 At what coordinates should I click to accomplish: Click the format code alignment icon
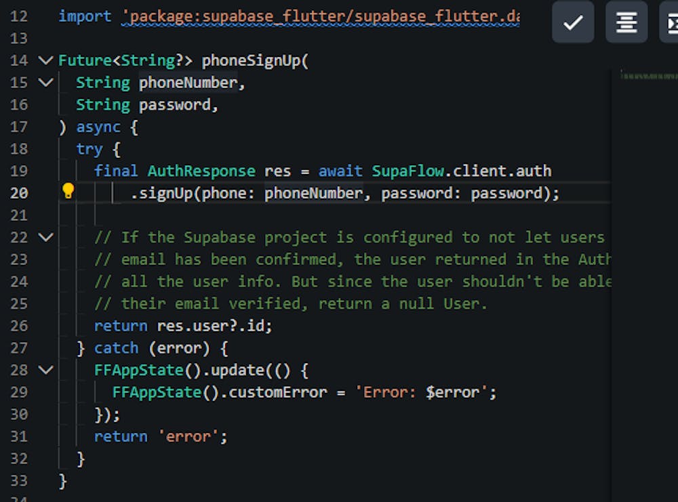(626, 22)
